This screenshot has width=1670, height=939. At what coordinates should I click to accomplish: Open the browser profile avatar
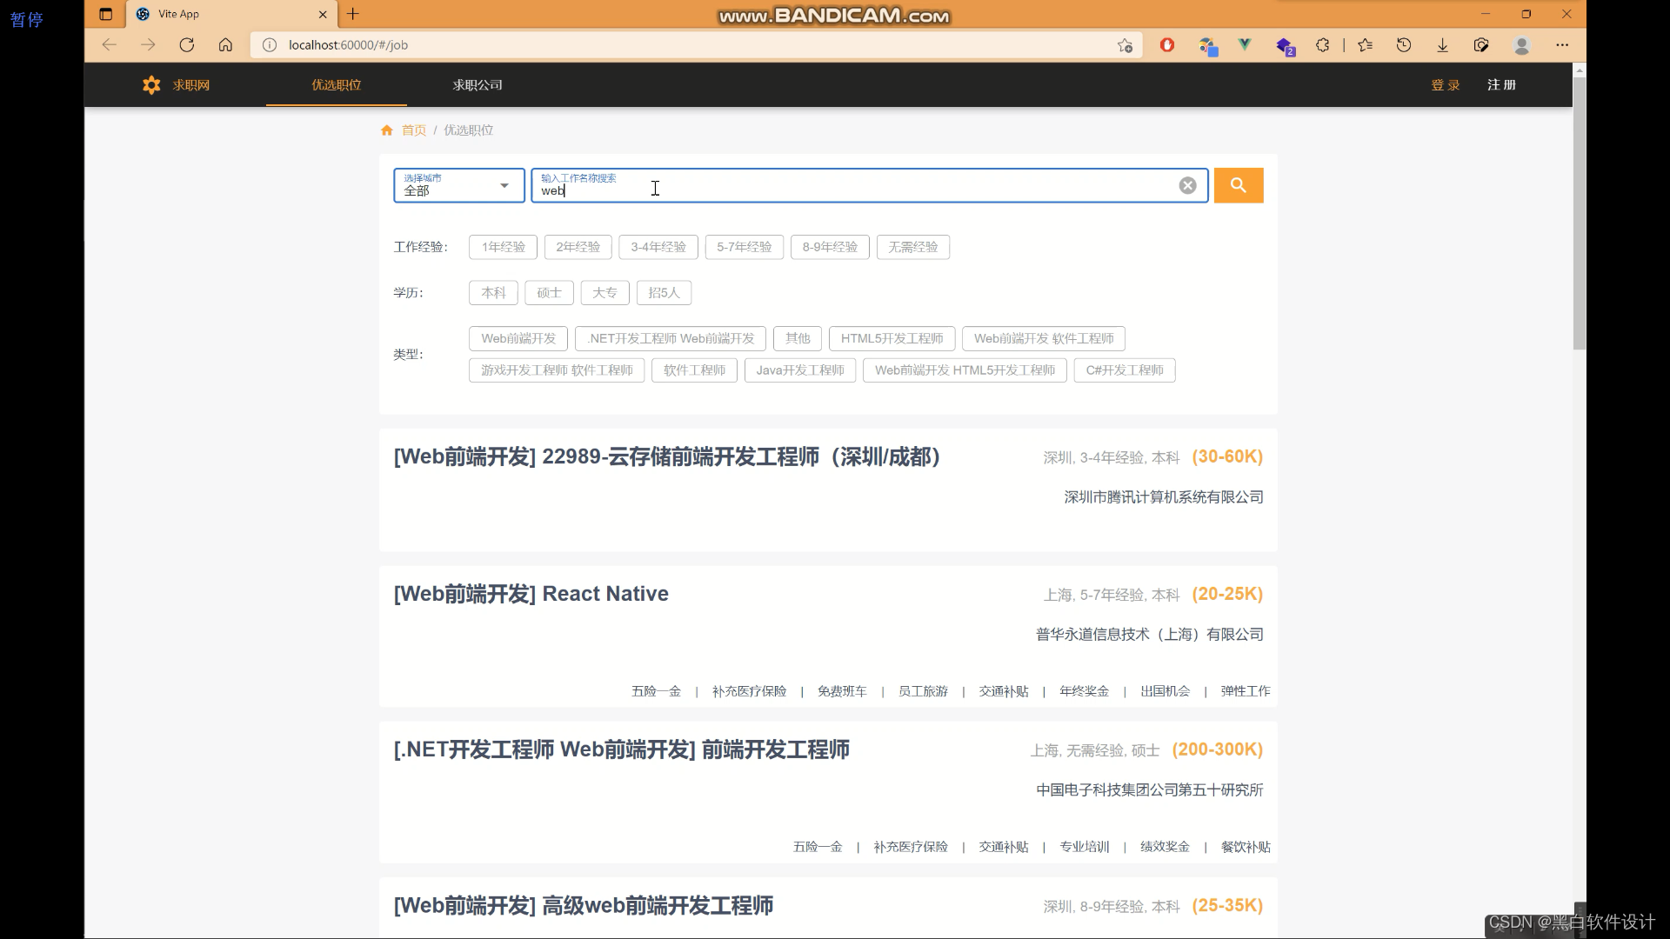click(1521, 45)
